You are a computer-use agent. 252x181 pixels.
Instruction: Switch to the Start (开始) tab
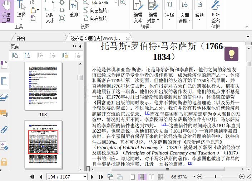(21, 38)
